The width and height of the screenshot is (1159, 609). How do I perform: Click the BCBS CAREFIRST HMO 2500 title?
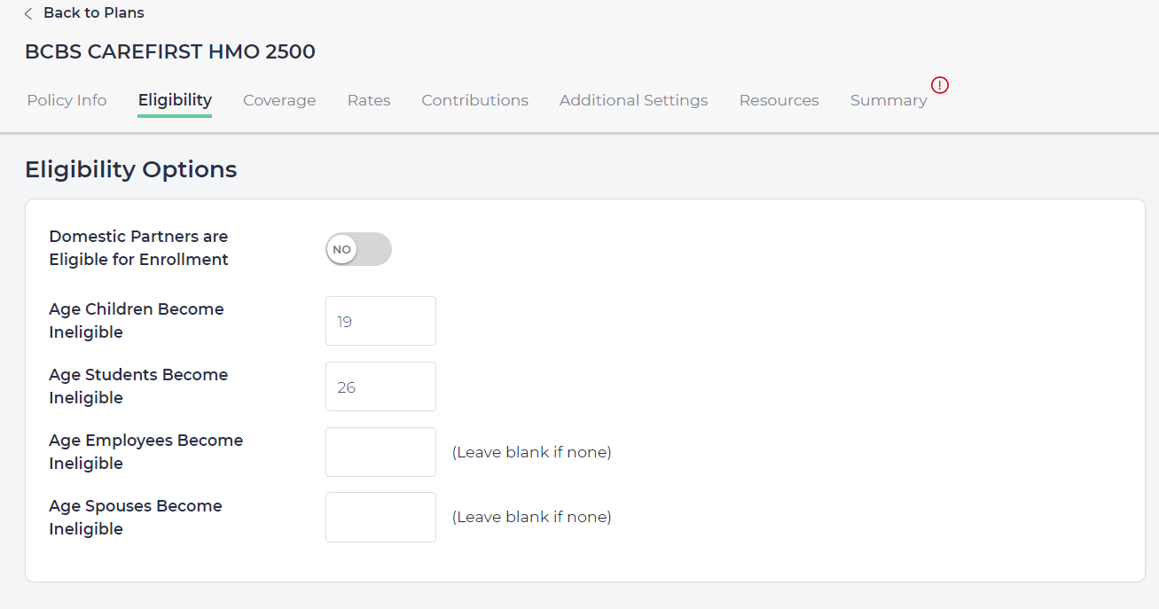(x=170, y=51)
